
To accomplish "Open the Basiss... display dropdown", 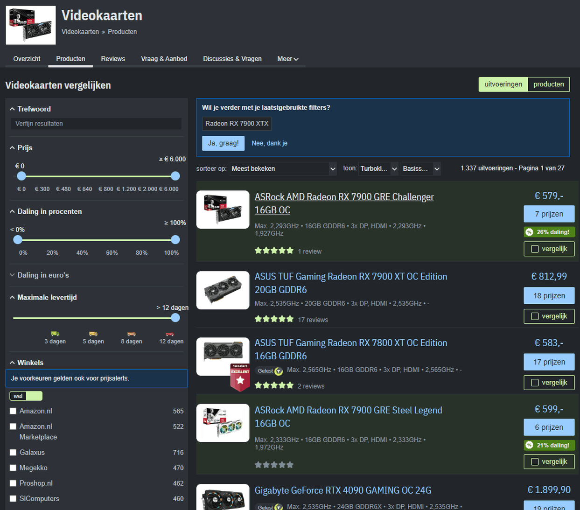I will tap(421, 169).
